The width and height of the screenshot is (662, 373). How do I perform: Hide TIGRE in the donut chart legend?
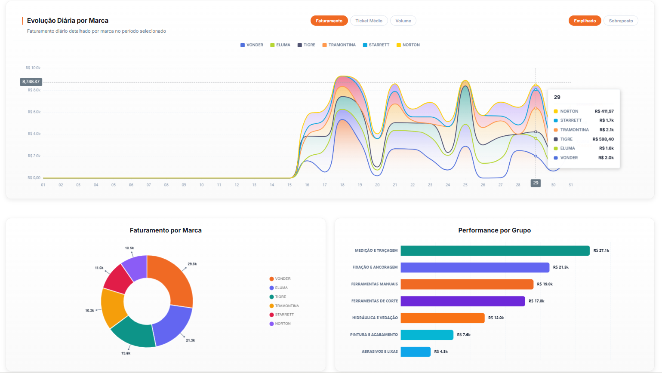pyautogui.click(x=278, y=297)
